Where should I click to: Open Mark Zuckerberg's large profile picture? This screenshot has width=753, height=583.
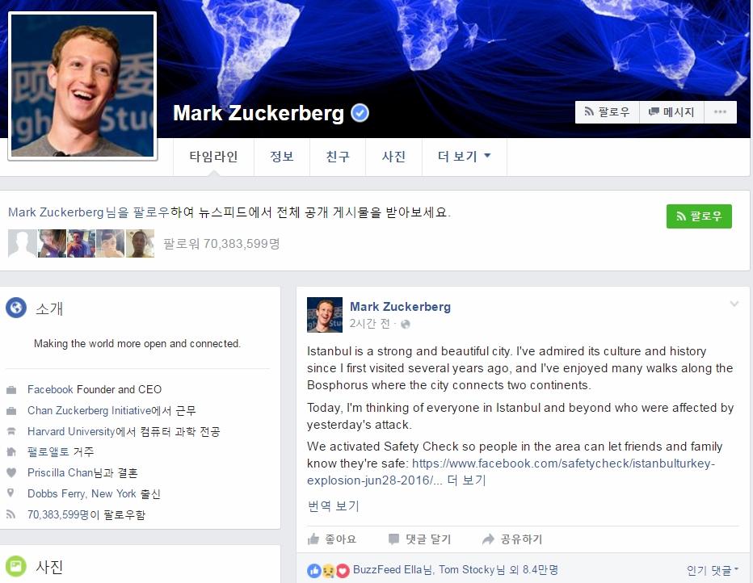(x=82, y=86)
